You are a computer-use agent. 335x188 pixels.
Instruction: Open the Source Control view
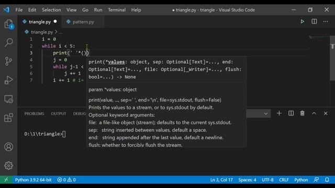tap(8, 61)
